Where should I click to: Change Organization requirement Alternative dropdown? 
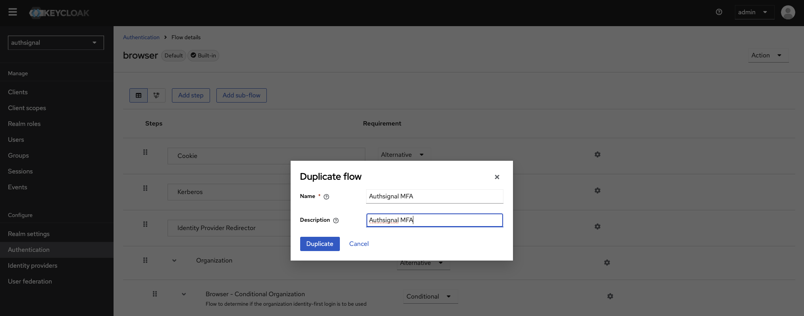click(x=424, y=265)
